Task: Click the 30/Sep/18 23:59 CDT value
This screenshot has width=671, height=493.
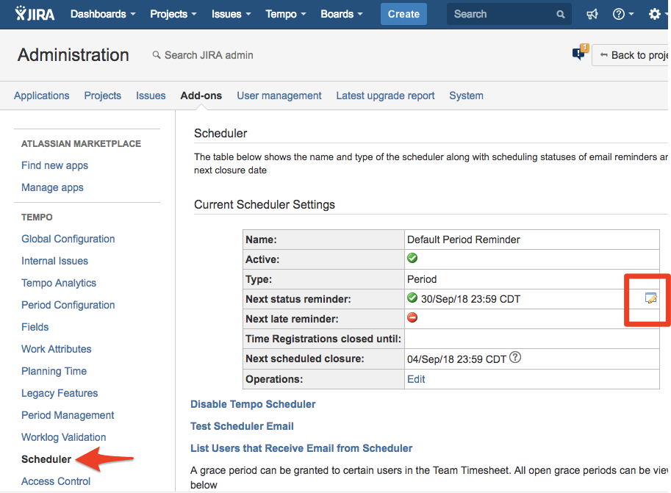Action: [x=470, y=299]
